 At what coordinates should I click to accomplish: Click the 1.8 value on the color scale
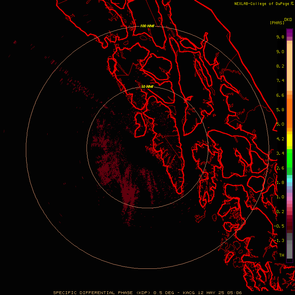[x=280, y=183]
